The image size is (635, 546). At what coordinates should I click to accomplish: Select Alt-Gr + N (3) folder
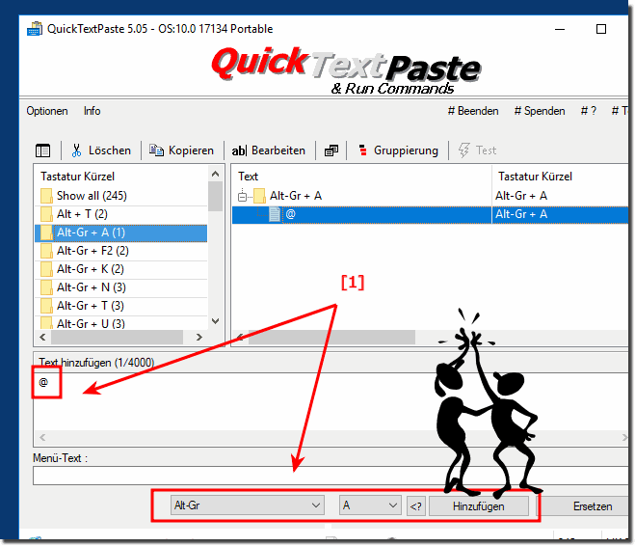(x=121, y=287)
